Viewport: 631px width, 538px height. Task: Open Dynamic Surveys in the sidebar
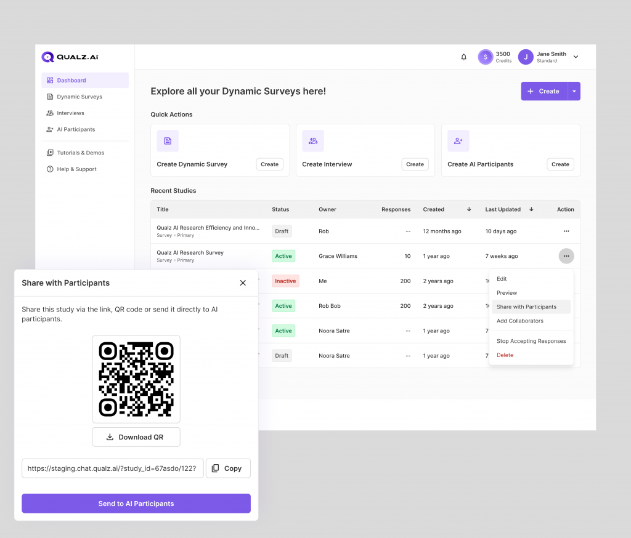click(79, 97)
